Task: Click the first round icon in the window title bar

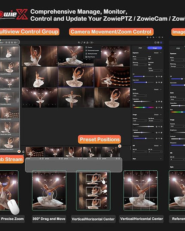Action: (x=148, y=37)
